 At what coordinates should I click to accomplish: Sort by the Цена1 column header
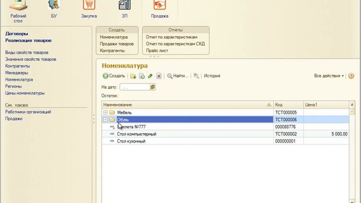pyautogui.click(x=326, y=105)
